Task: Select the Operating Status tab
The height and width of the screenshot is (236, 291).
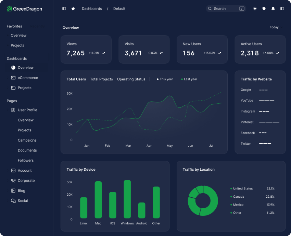Action: 131,79
